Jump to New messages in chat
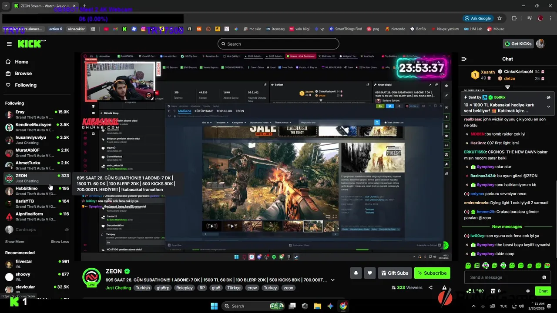Screen dimensions: 557x313 (x=507, y=226)
